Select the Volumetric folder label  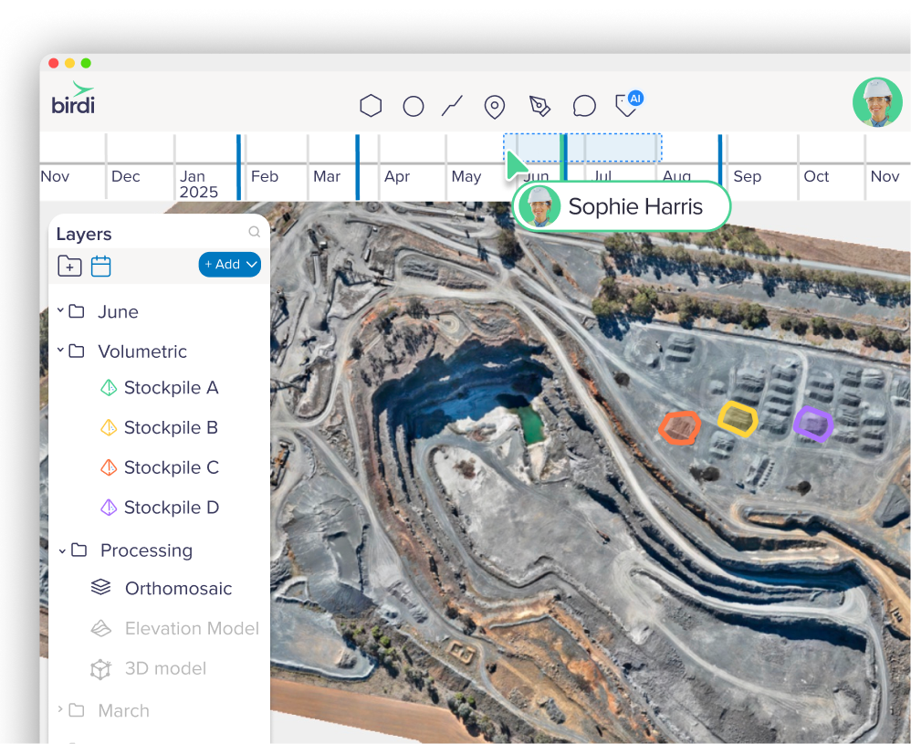(x=142, y=351)
